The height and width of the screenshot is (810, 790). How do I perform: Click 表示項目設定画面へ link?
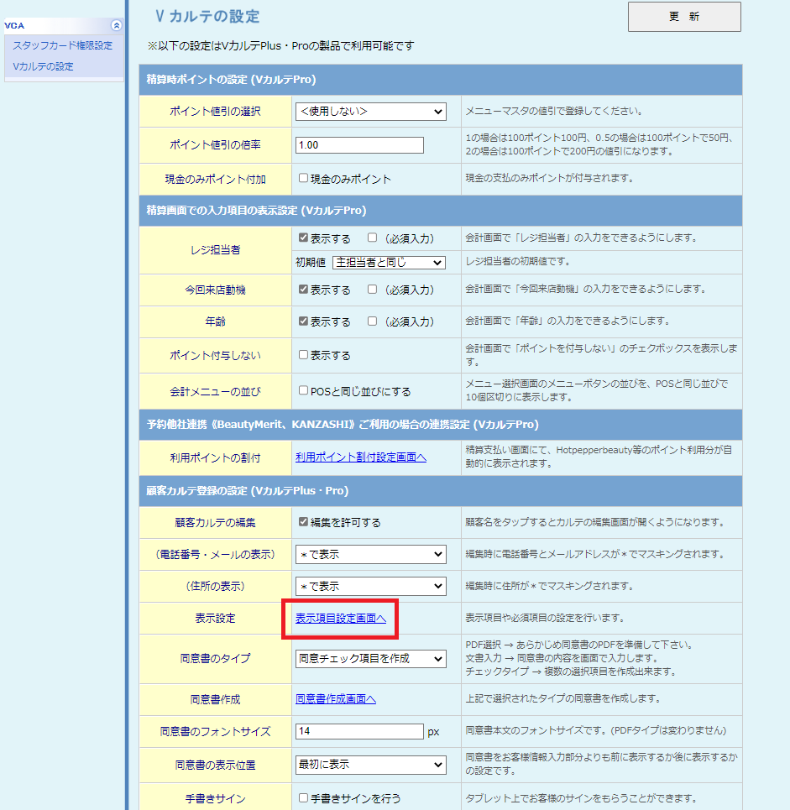[340, 619]
